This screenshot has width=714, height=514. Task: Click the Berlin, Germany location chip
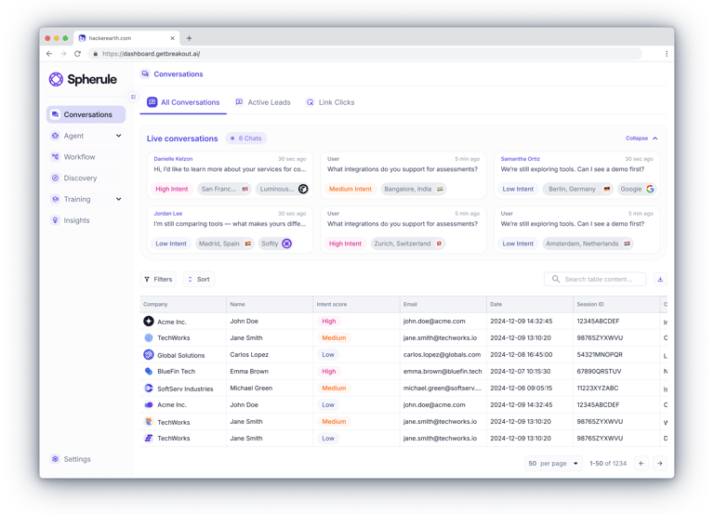pos(578,189)
